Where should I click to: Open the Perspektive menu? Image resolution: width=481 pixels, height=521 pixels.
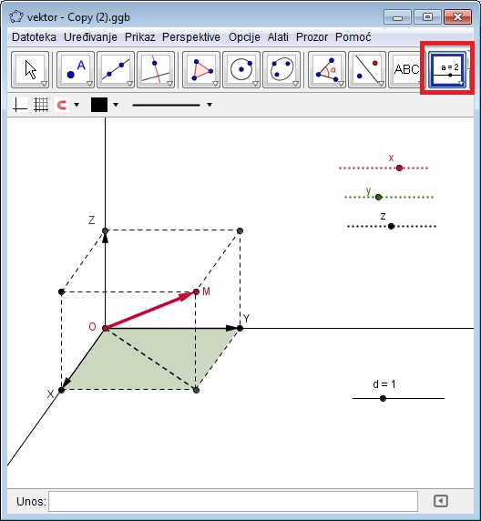click(x=191, y=37)
